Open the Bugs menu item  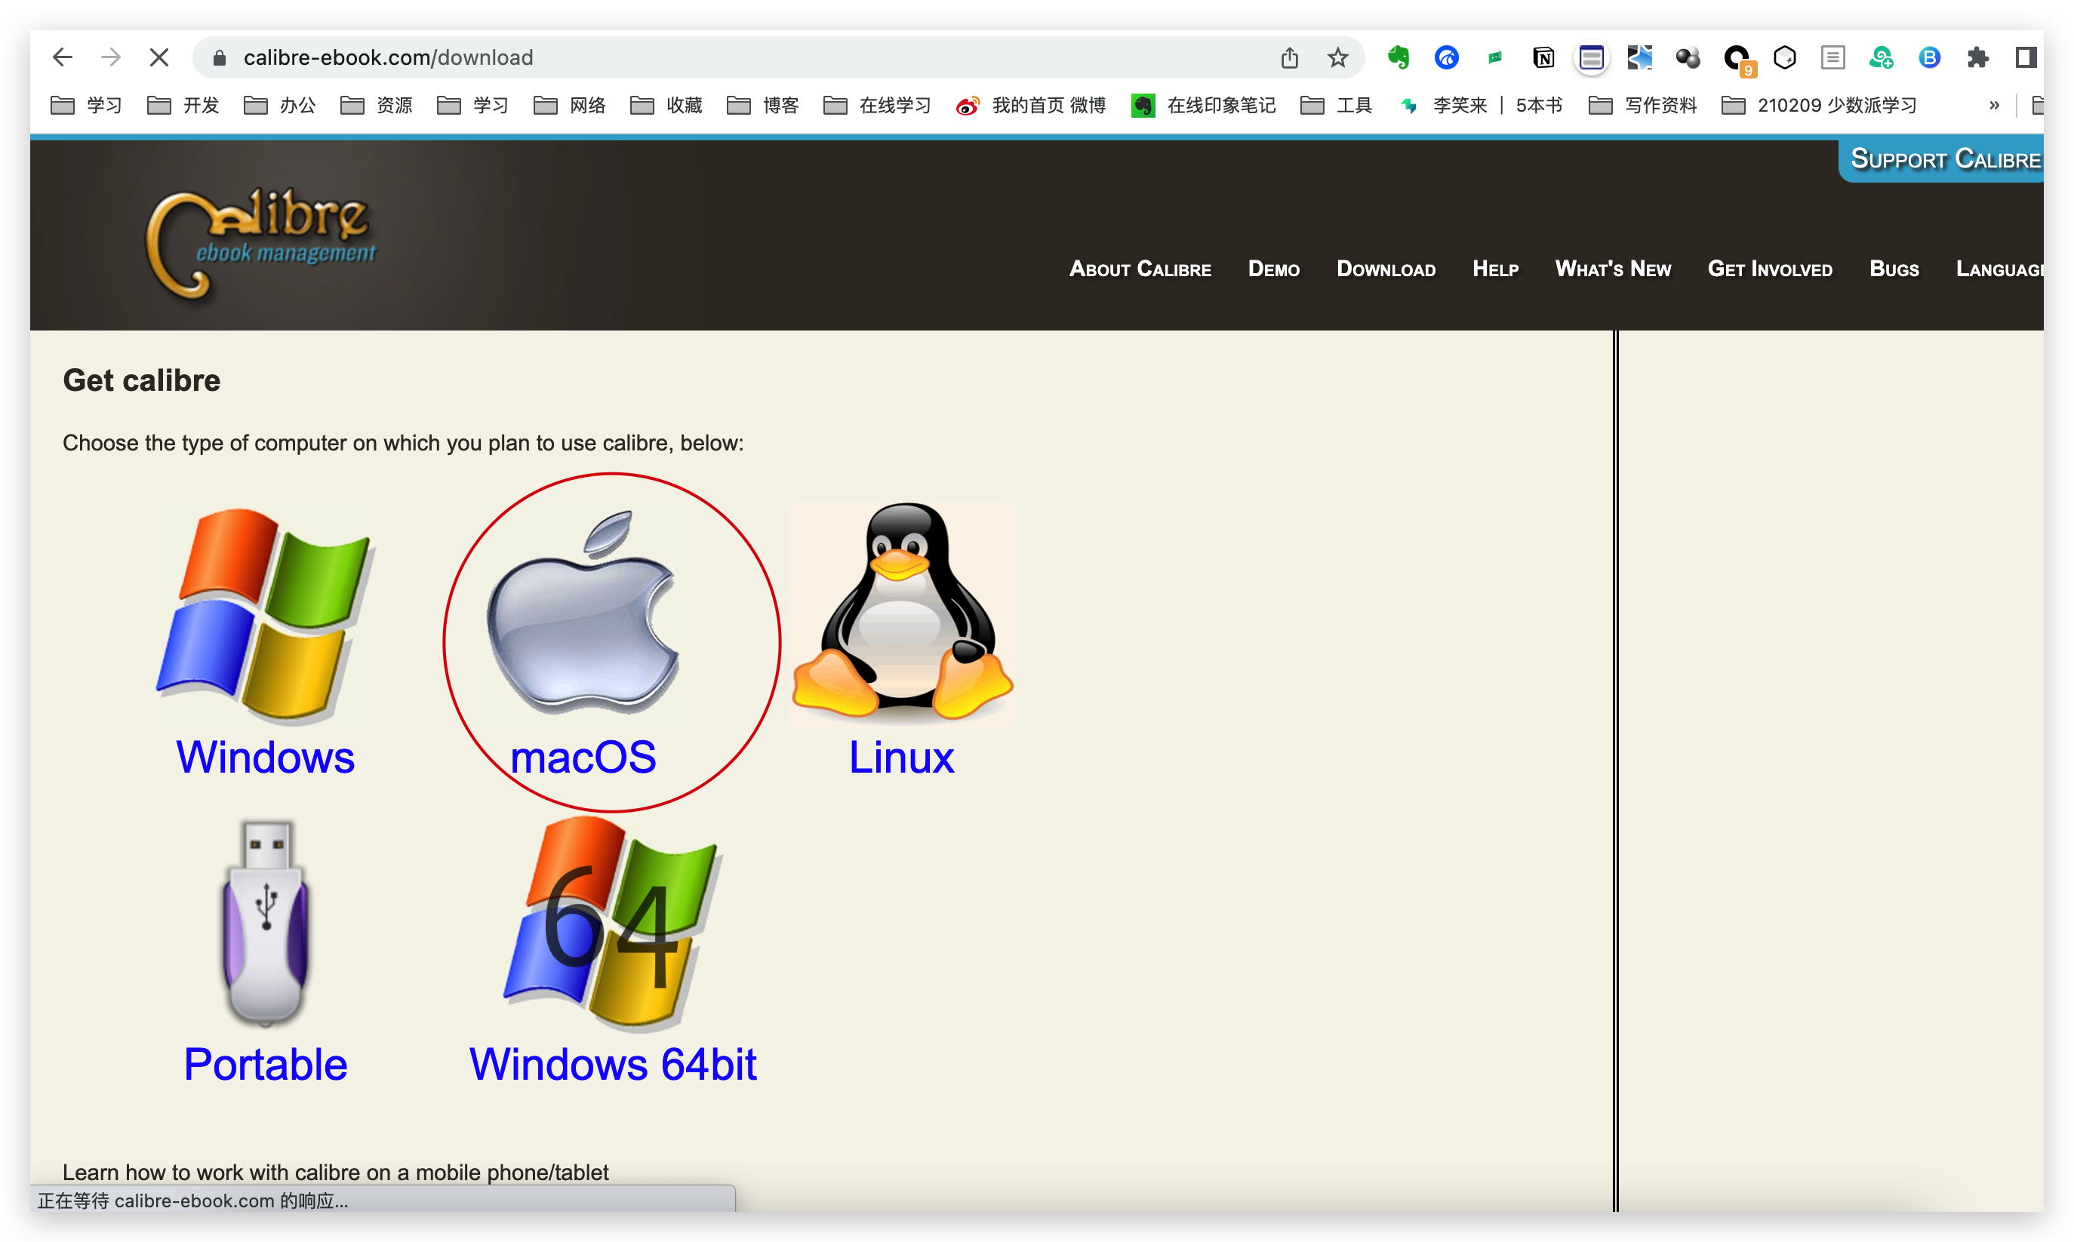[1894, 269]
